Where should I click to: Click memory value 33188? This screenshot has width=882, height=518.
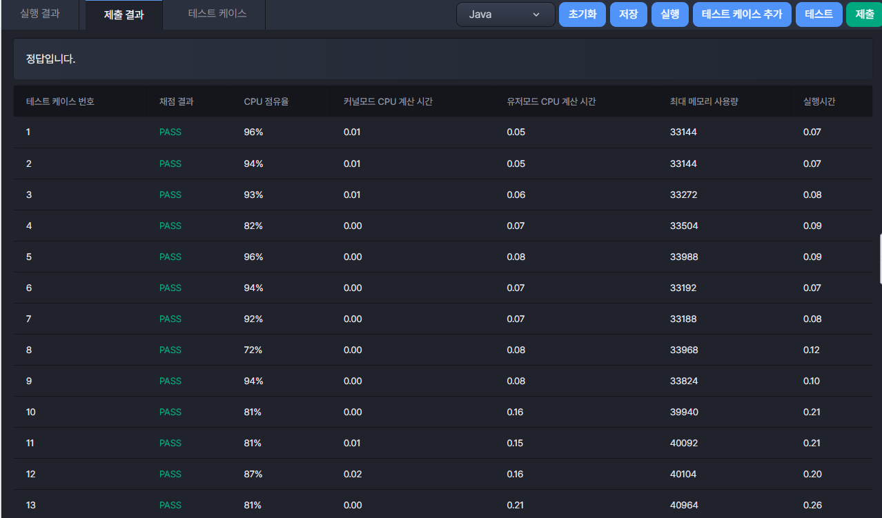point(684,319)
